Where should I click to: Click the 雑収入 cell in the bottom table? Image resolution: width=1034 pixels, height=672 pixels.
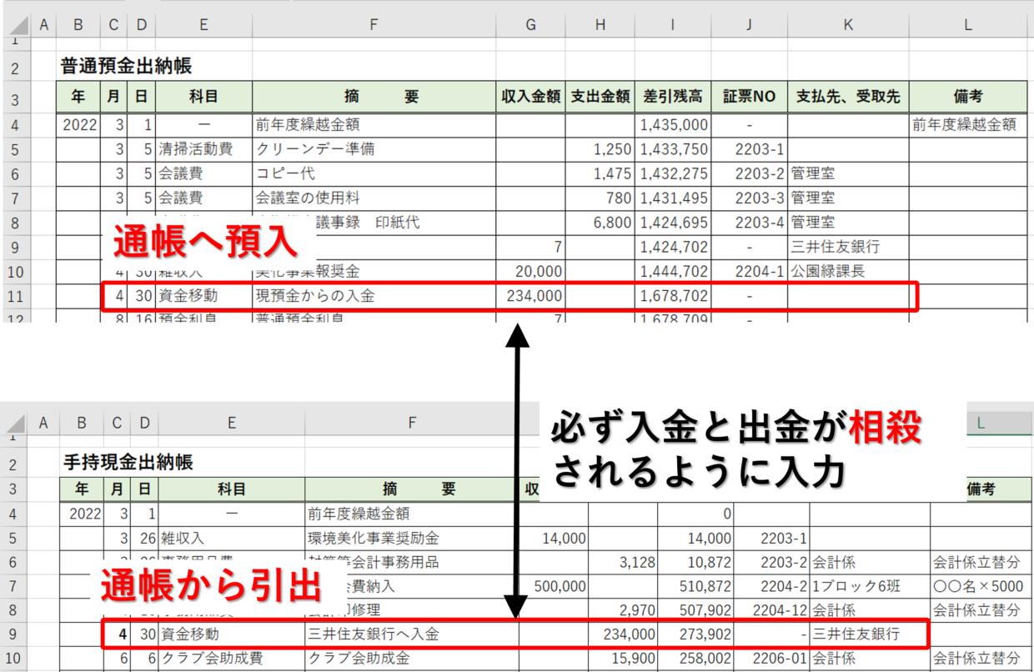tap(231, 539)
